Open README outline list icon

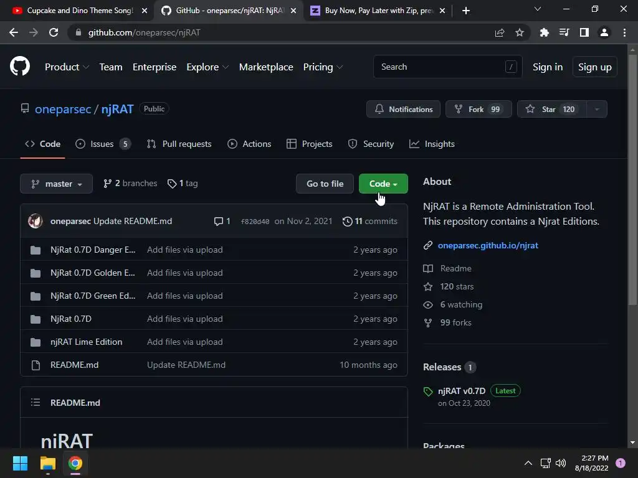tap(36, 403)
